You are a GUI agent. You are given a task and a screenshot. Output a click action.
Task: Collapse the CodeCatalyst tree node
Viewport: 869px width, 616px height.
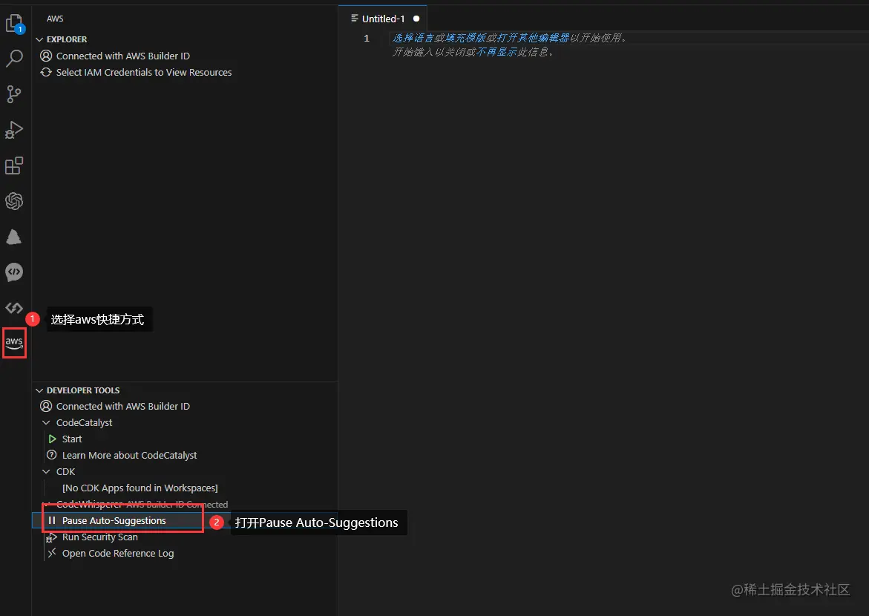pyautogui.click(x=46, y=422)
